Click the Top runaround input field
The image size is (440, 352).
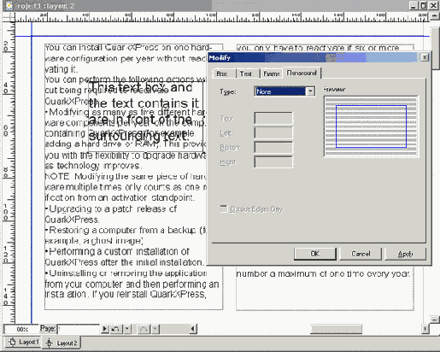point(273,118)
